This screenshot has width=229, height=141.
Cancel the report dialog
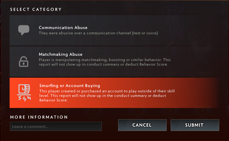(x=142, y=125)
